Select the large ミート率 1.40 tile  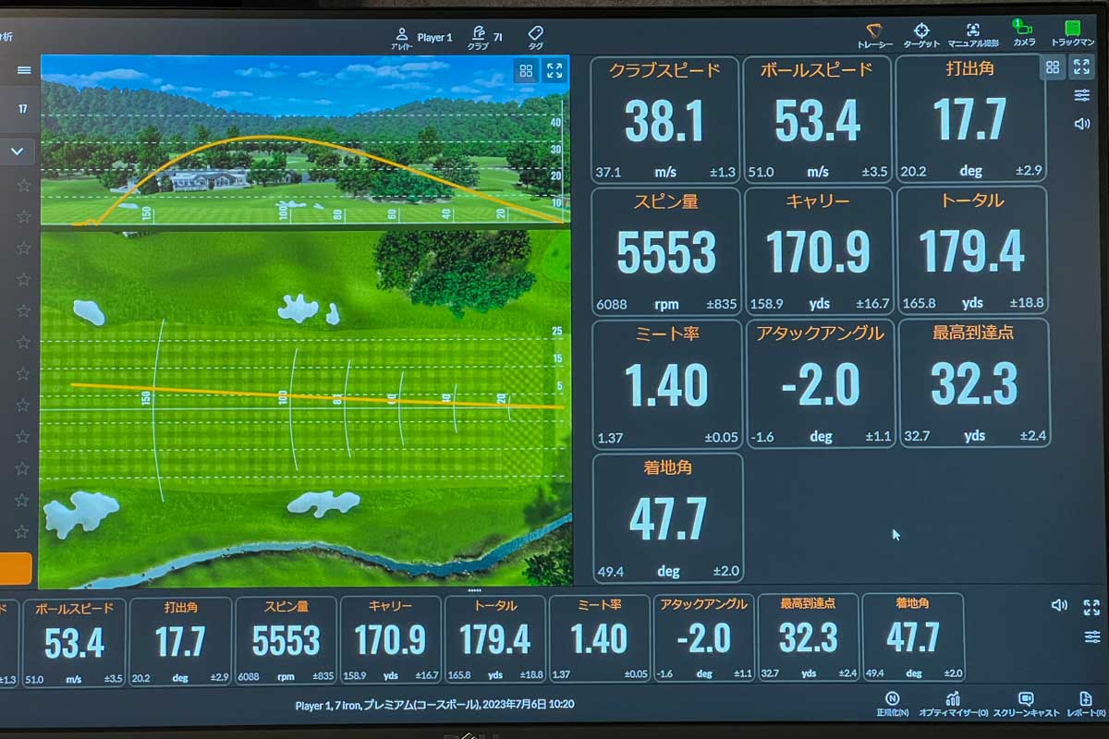tap(667, 384)
